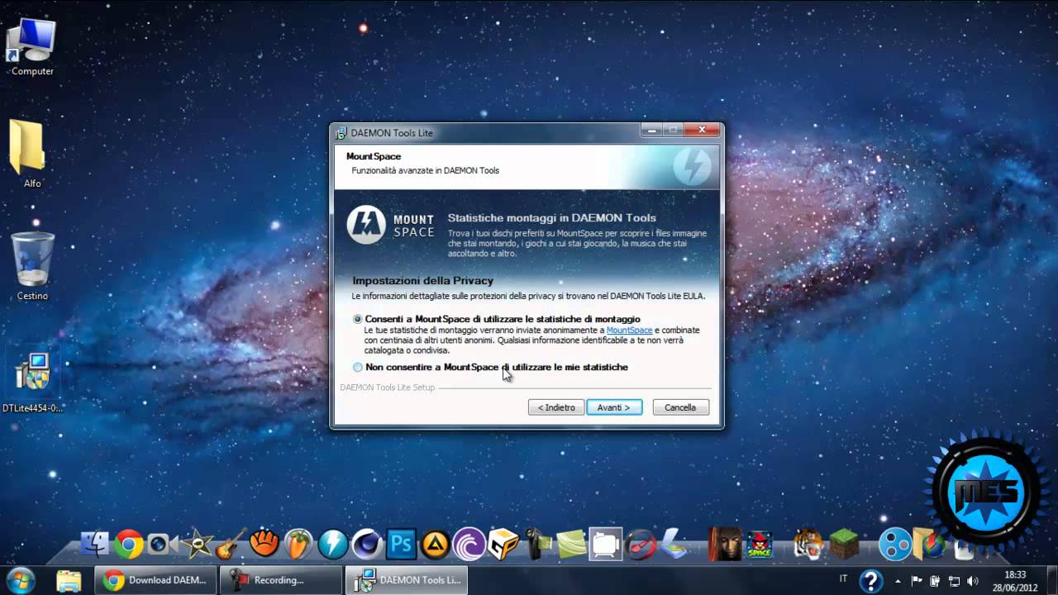Click the gray camera icon in dock
This screenshot has height=595, width=1058.
click(x=162, y=544)
